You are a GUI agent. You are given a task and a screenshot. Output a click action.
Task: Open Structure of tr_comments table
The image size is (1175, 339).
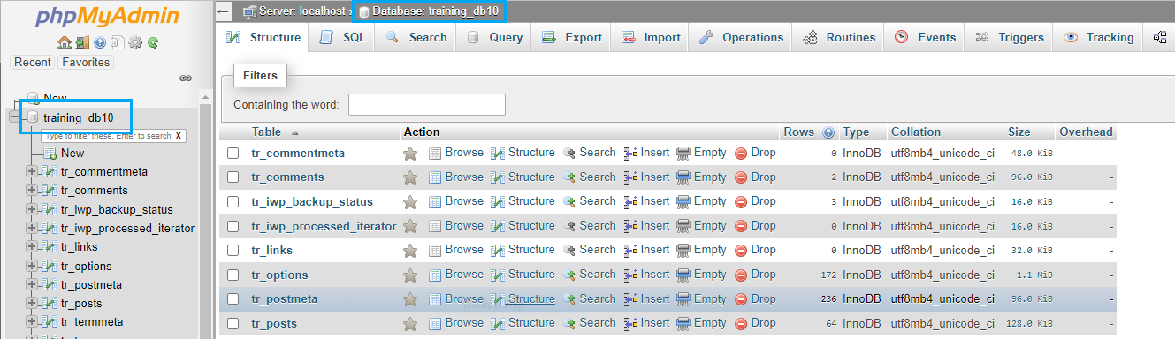tap(523, 177)
